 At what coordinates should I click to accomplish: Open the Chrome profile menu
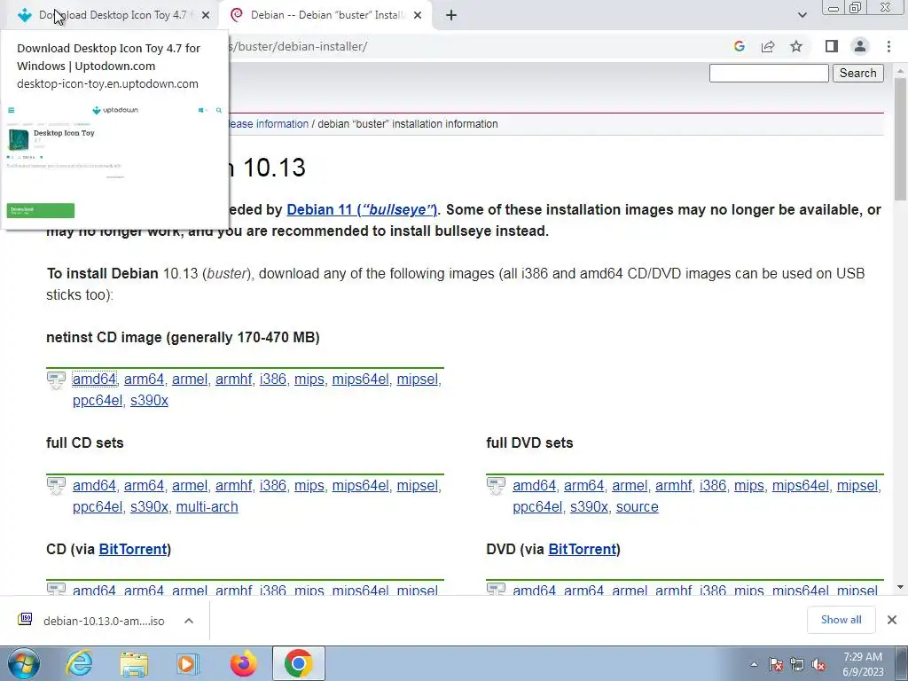pyautogui.click(x=860, y=46)
